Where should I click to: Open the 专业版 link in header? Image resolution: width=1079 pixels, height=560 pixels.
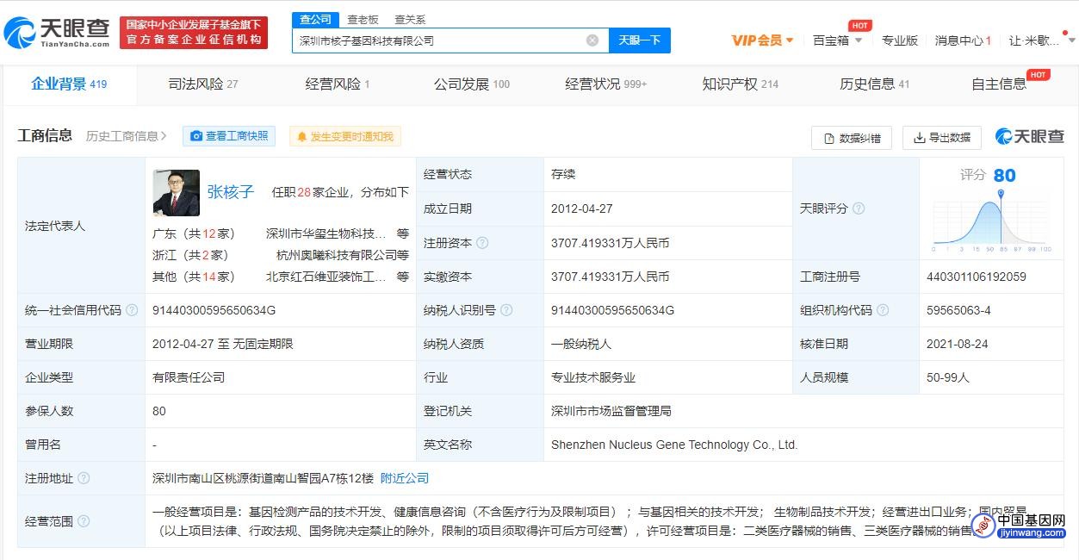coord(900,40)
